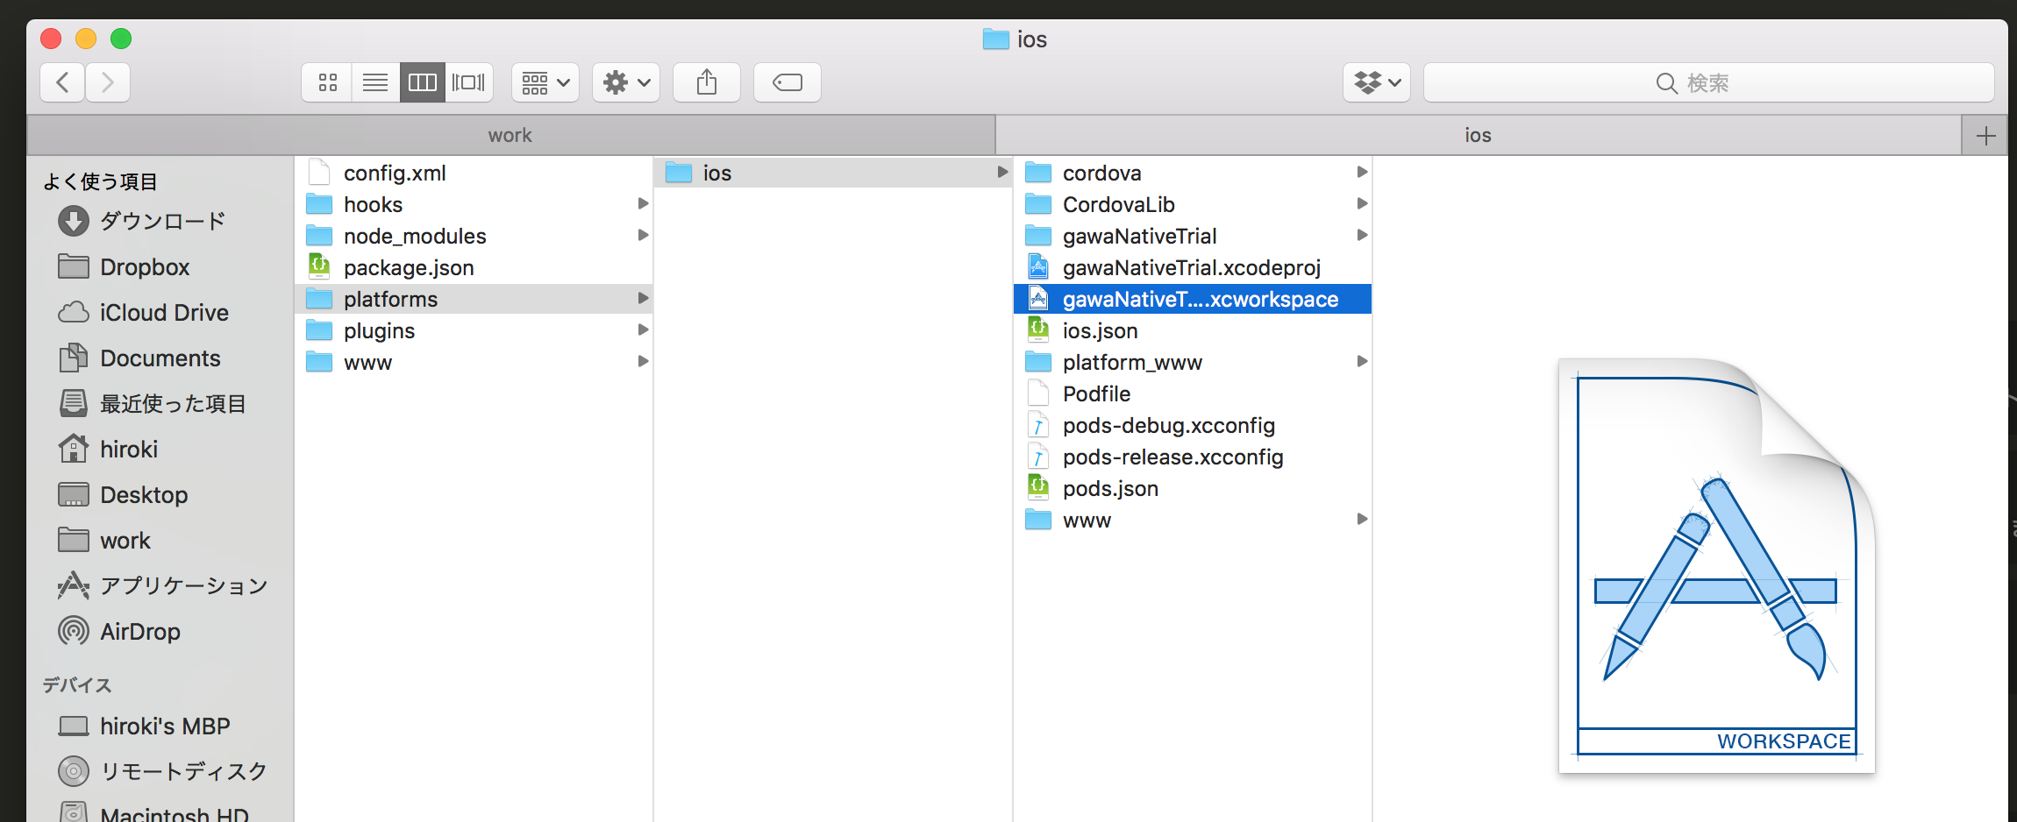Select the ios tab

pos(1477,135)
